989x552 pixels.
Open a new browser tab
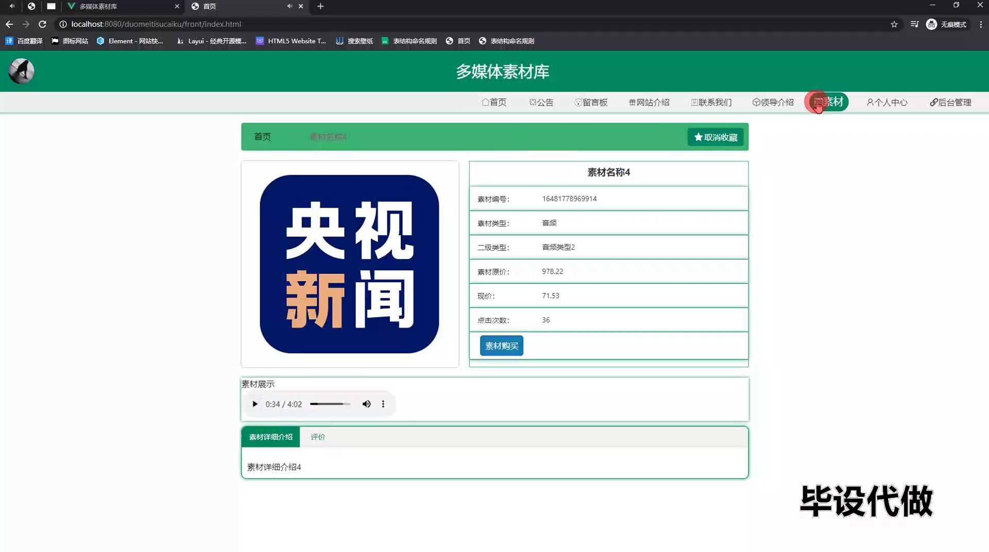[x=320, y=6]
